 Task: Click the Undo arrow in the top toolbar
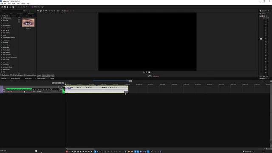[24, 7]
